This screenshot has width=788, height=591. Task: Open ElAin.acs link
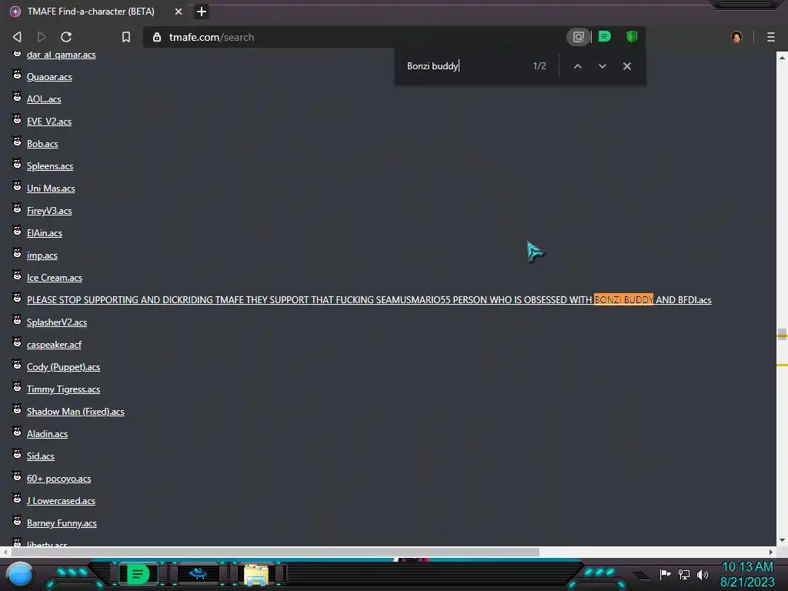(x=44, y=233)
